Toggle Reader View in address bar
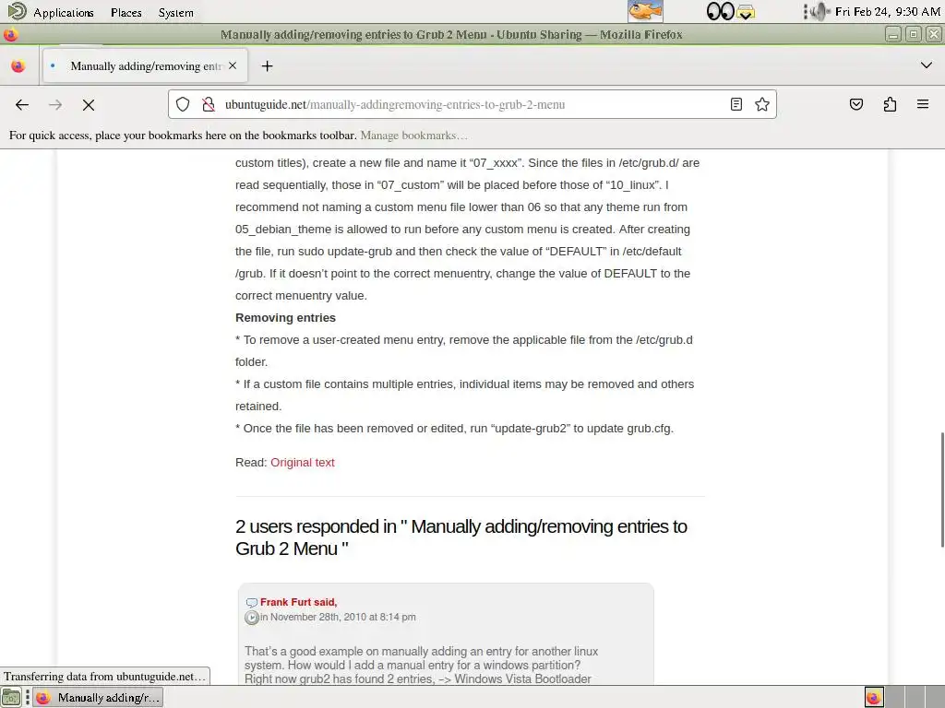 pyautogui.click(x=736, y=104)
